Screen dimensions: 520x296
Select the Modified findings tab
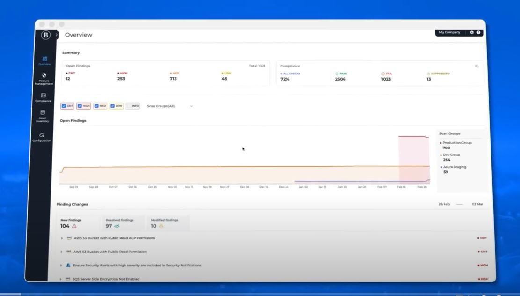(x=168, y=223)
